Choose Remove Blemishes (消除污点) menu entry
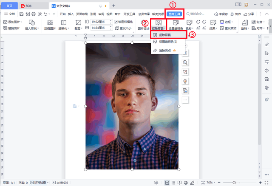This screenshot has height=186, width=272. [x=168, y=51]
